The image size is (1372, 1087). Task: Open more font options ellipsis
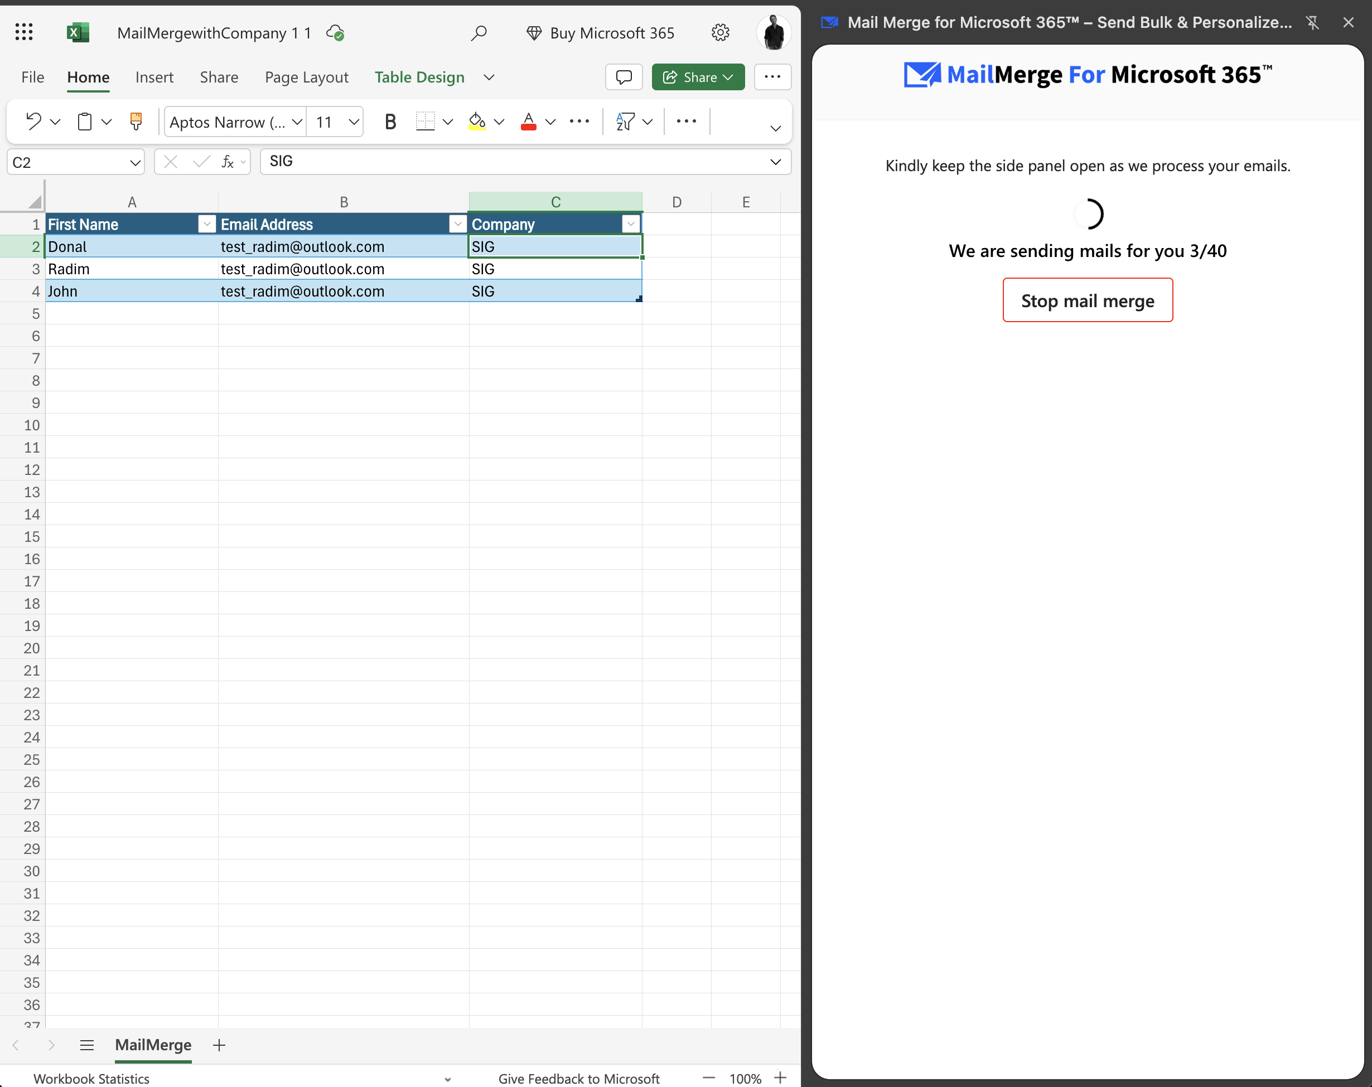(579, 121)
